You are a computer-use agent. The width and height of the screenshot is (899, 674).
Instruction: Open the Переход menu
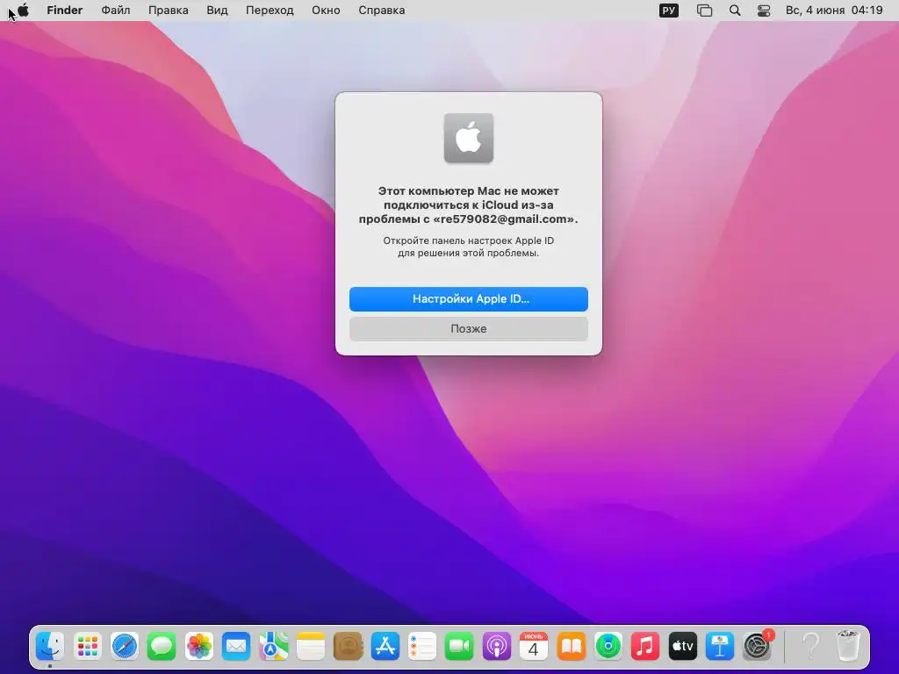[x=270, y=11]
